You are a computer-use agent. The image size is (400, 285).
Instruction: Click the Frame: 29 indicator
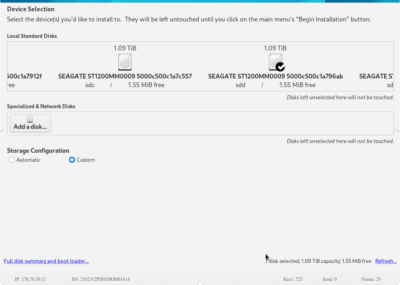pos(371,279)
